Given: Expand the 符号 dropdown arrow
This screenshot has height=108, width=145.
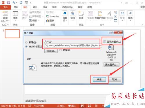Looking at the screenshot, I should (x=123, y=20).
